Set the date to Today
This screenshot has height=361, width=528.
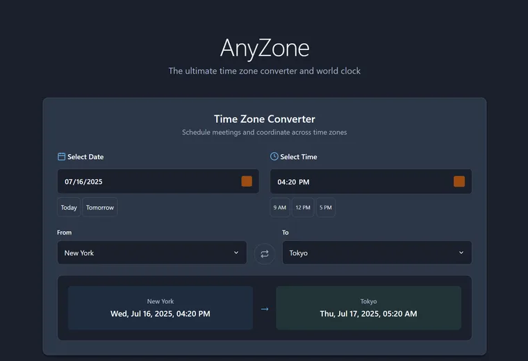pyautogui.click(x=69, y=208)
